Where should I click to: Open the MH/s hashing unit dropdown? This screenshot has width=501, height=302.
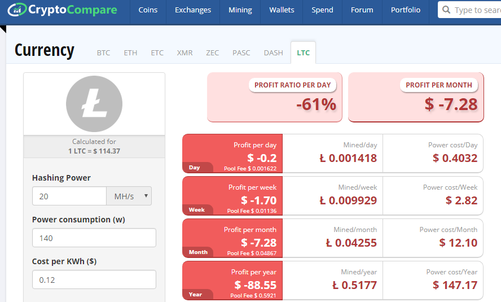[129, 196]
